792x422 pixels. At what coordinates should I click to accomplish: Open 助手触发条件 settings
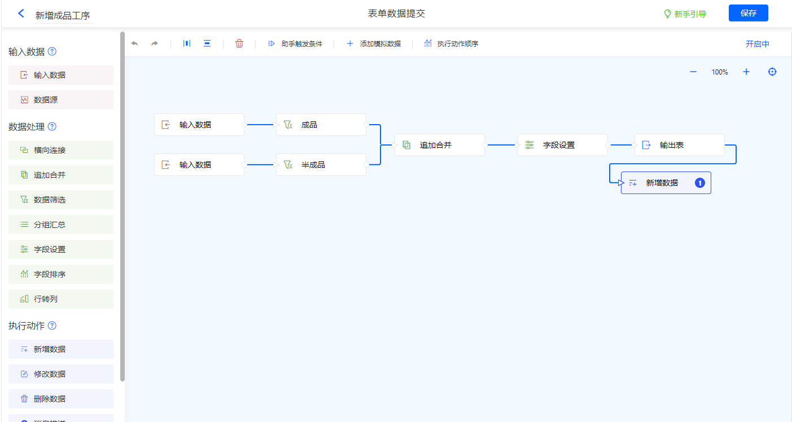[x=295, y=43]
